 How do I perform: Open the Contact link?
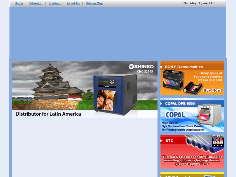(x=55, y=3)
